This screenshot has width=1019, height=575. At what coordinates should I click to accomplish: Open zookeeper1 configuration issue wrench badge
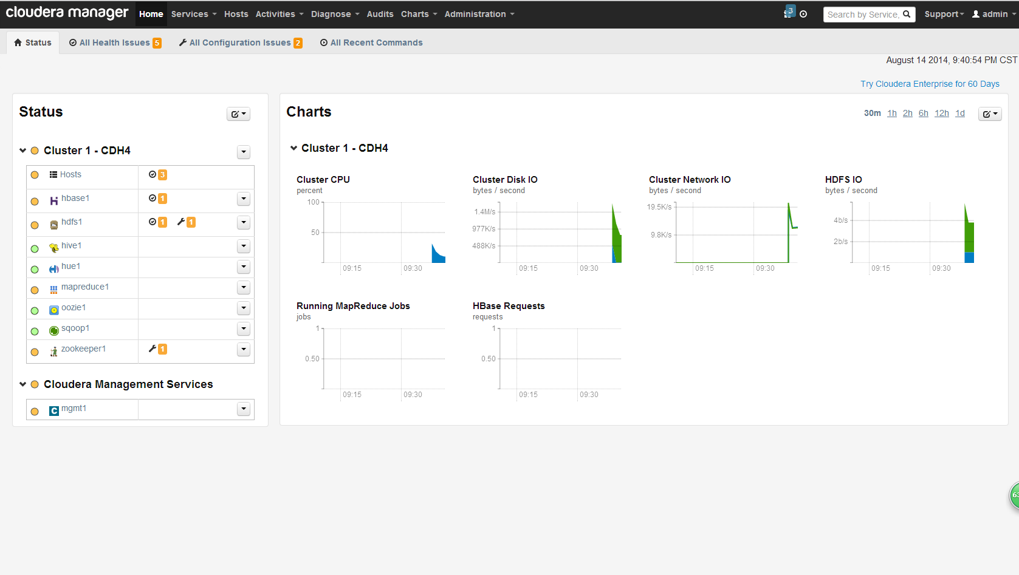pos(158,349)
